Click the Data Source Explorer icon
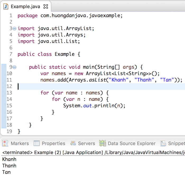Screen dimensions: 185x179 [x=103, y=143]
